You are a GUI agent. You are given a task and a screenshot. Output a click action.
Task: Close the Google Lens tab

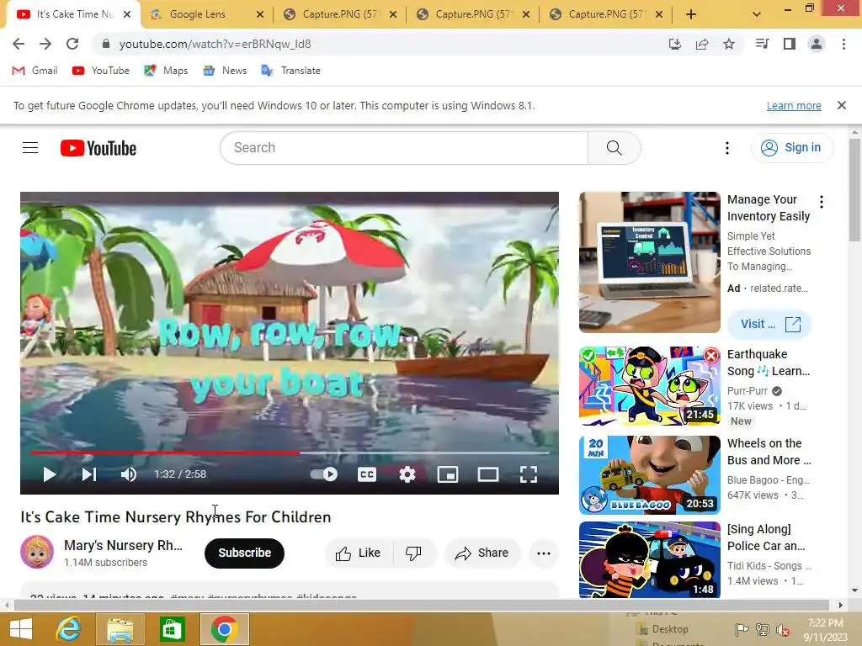tap(260, 14)
